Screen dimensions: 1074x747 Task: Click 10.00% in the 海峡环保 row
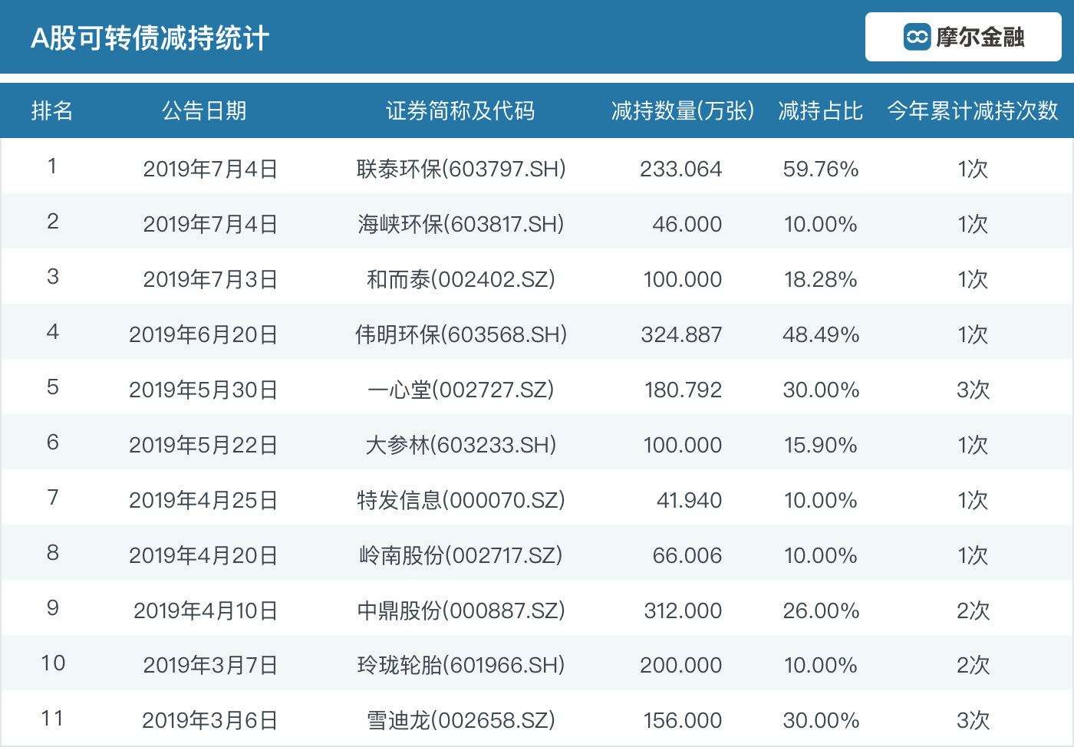821,224
